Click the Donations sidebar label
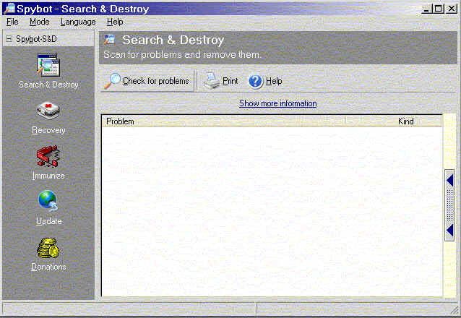The image size is (461, 318). pyautogui.click(x=48, y=267)
